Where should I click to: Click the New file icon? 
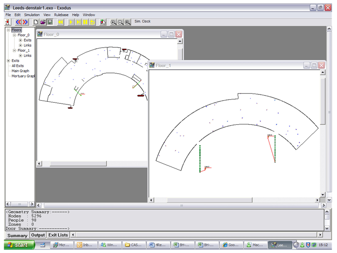click(x=36, y=22)
